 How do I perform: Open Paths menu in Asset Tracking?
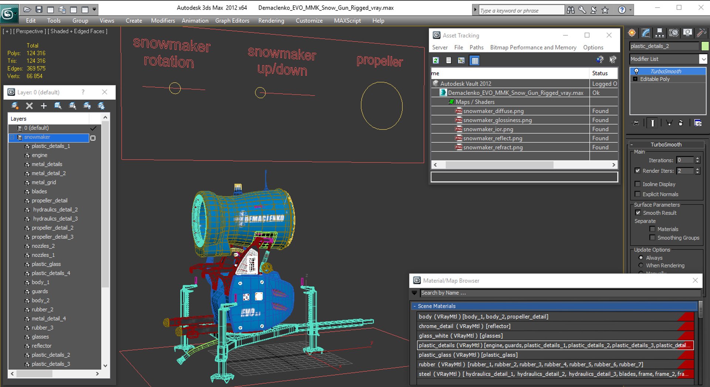tap(476, 47)
